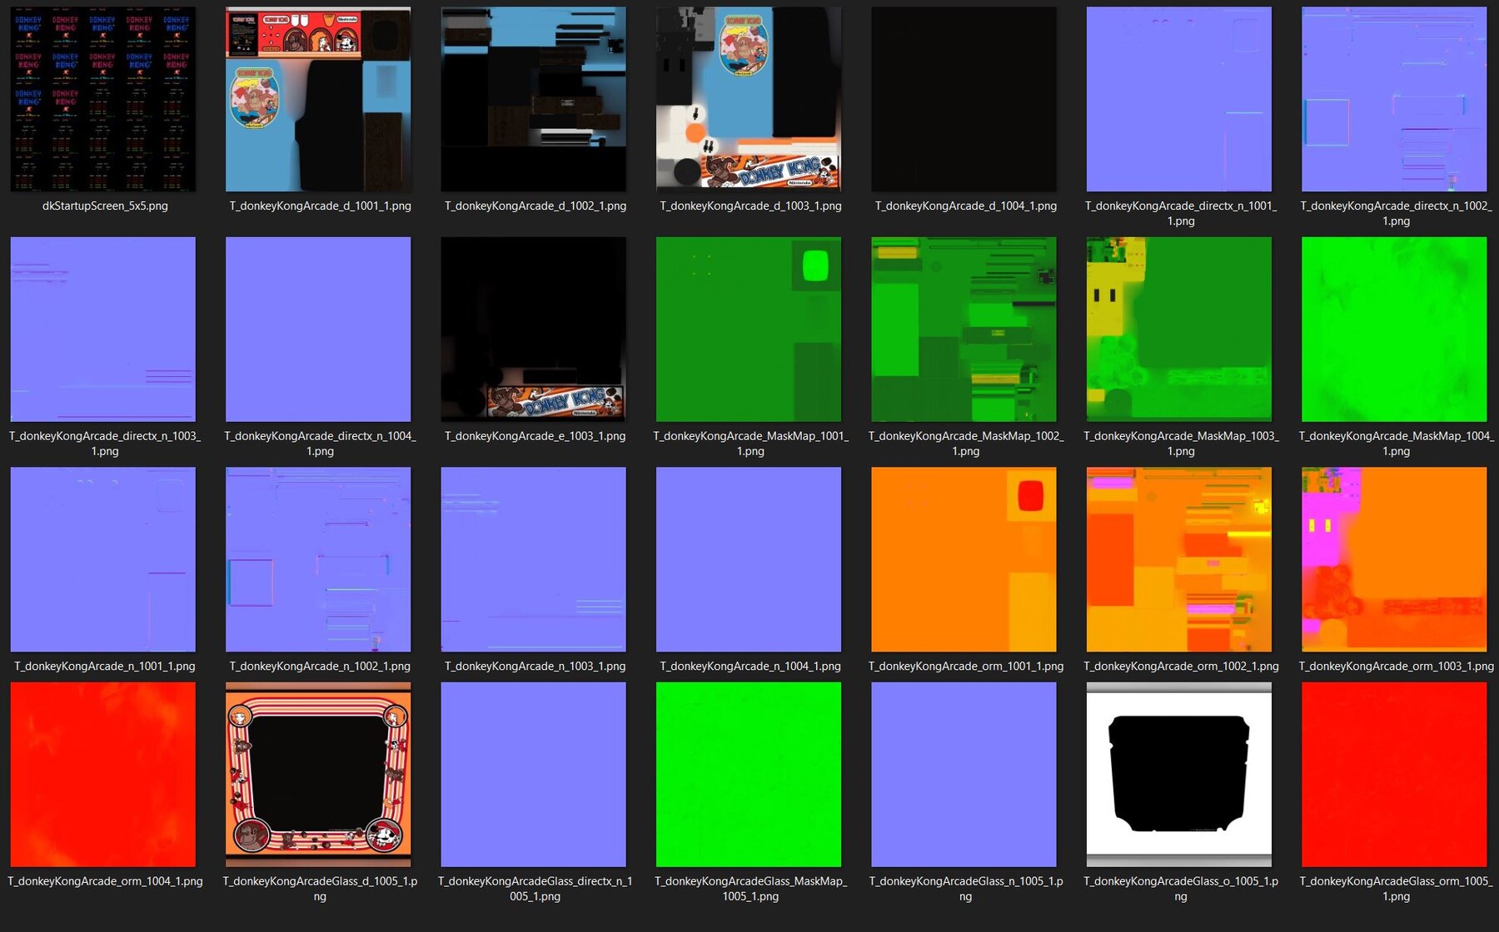Select T_donkeyKongArcade_directx_n_1004_1.png thumbnail
Image resolution: width=1499 pixels, height=932 pixels.
point(318,330)
